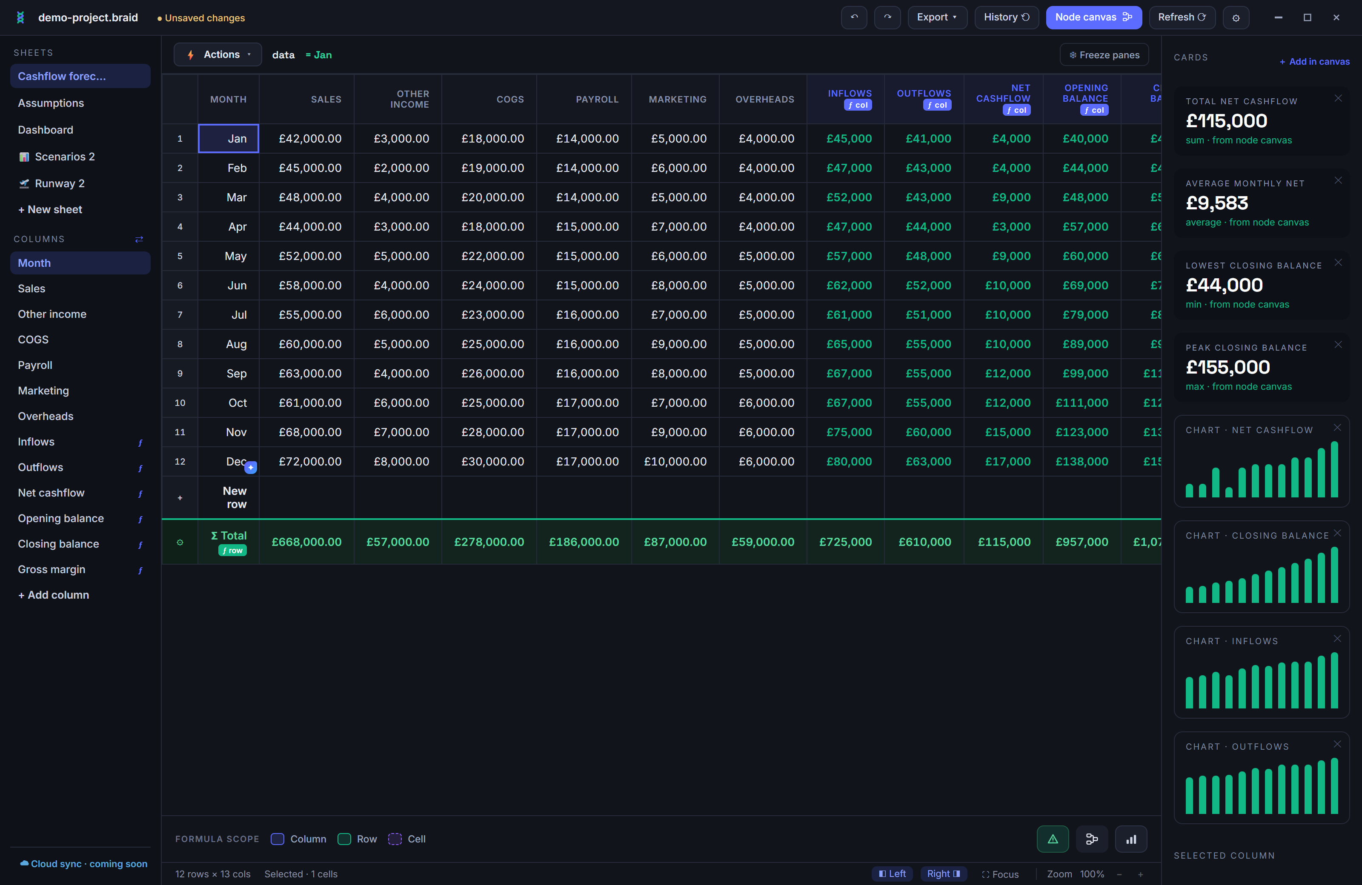Close the Lowest Closing Balance card

[1338, 262]
